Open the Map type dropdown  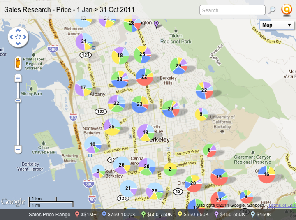coord(277,25)
